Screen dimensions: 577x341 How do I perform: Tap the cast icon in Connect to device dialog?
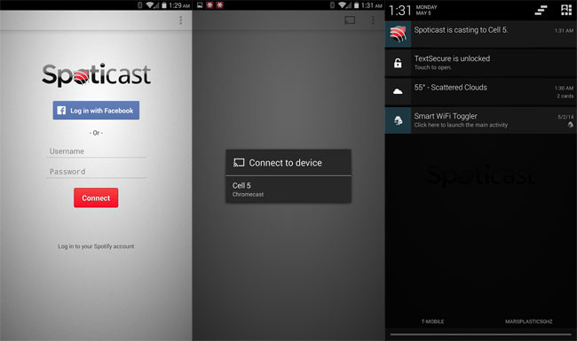(x=239, y=163)
